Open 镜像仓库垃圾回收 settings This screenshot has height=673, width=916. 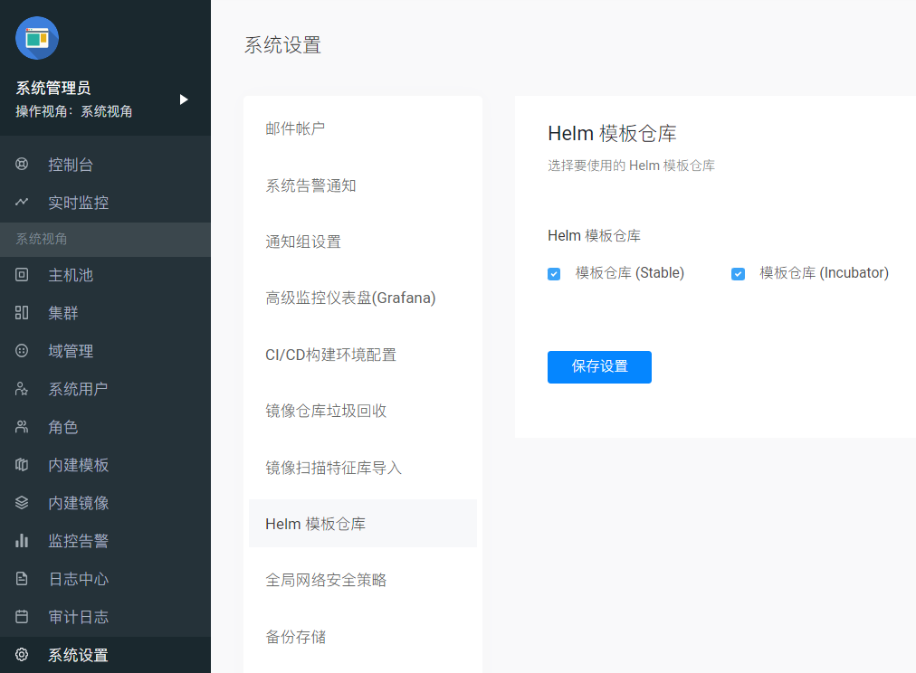coord(326,411)
